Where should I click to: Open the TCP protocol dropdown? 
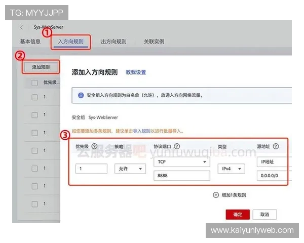(182, 162)
